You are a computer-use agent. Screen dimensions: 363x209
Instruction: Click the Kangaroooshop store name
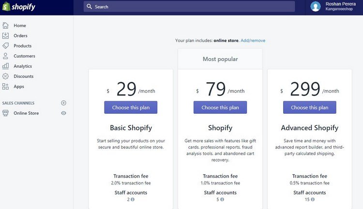(x=339, y=9)
